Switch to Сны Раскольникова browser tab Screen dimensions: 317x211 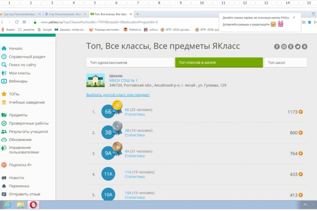click(65, 14)
